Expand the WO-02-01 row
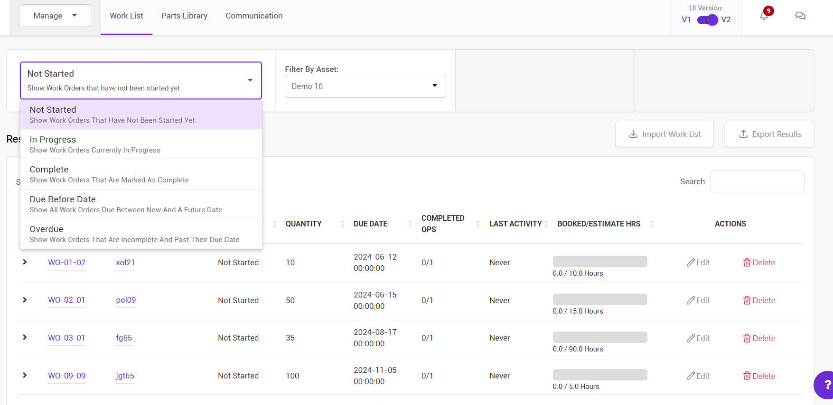Viewport: 833px width, 405px height. click(x=25, y=300)
